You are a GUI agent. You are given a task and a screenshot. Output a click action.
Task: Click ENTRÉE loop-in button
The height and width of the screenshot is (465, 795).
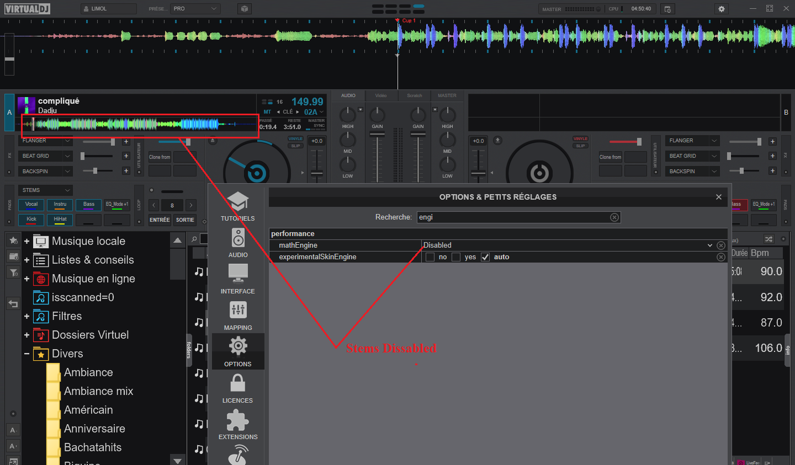click(x=160, y=220)
